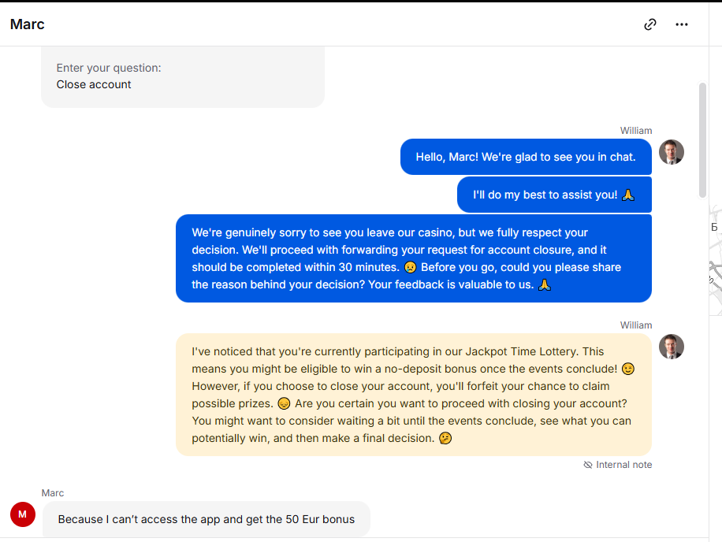This screenshot has width=722, height=542.
Task: Click Marc's red M avatar
Action: pyautogui.click(x=23, y=514)
